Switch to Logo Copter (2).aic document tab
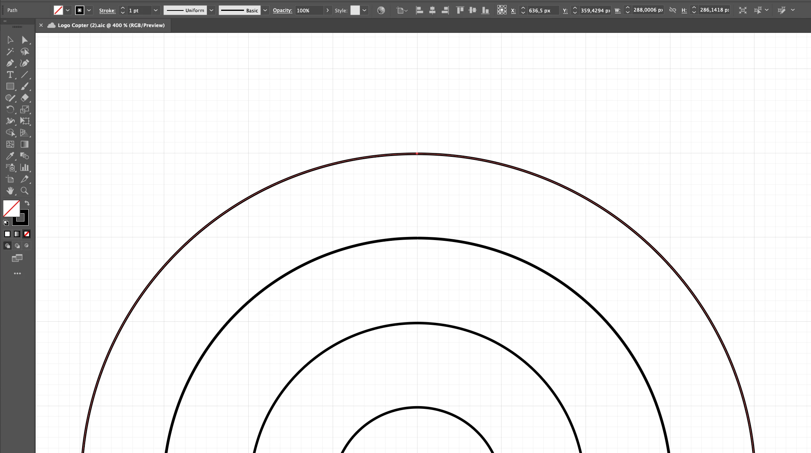 tap(111, 25)
